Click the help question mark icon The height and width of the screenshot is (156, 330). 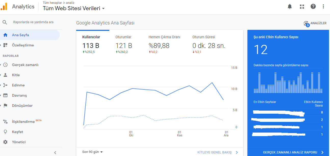[x=313, y=7]
